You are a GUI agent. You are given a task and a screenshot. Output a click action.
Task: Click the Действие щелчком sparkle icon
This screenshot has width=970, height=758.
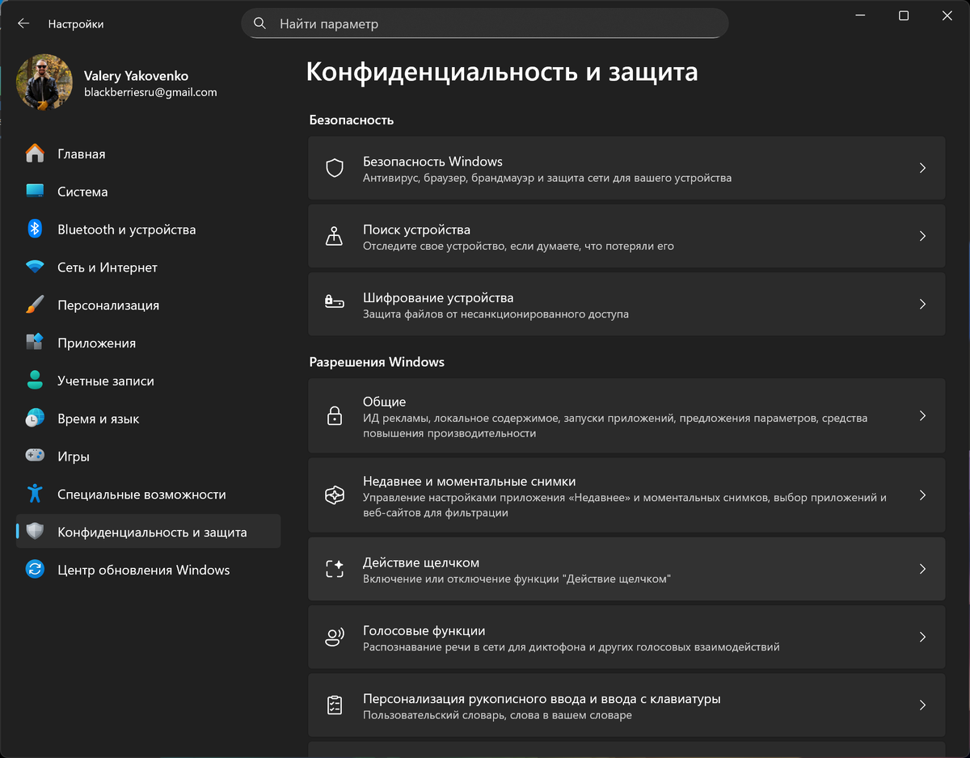(x=335, y=569)
